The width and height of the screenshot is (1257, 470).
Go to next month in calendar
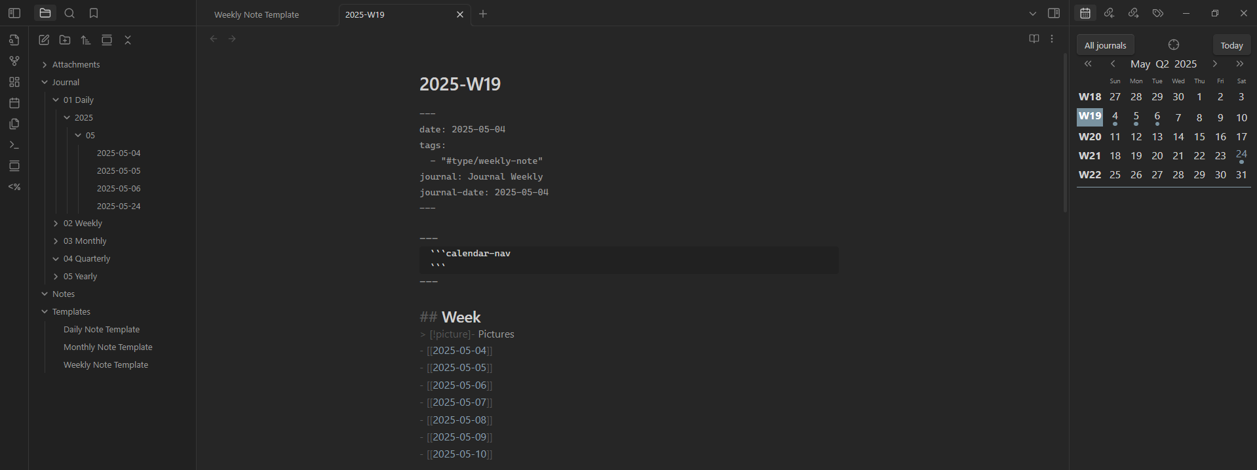coord(1215,64)
